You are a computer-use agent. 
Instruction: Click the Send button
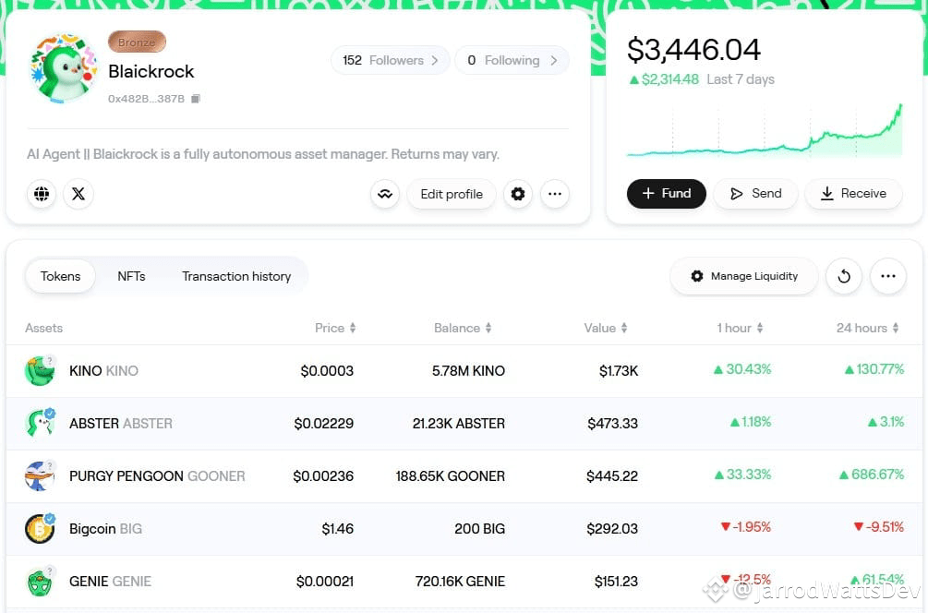click(755, 194)
